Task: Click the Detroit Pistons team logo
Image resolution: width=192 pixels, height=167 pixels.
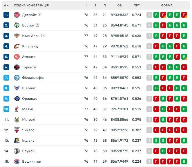Action: tap(17, 15)
